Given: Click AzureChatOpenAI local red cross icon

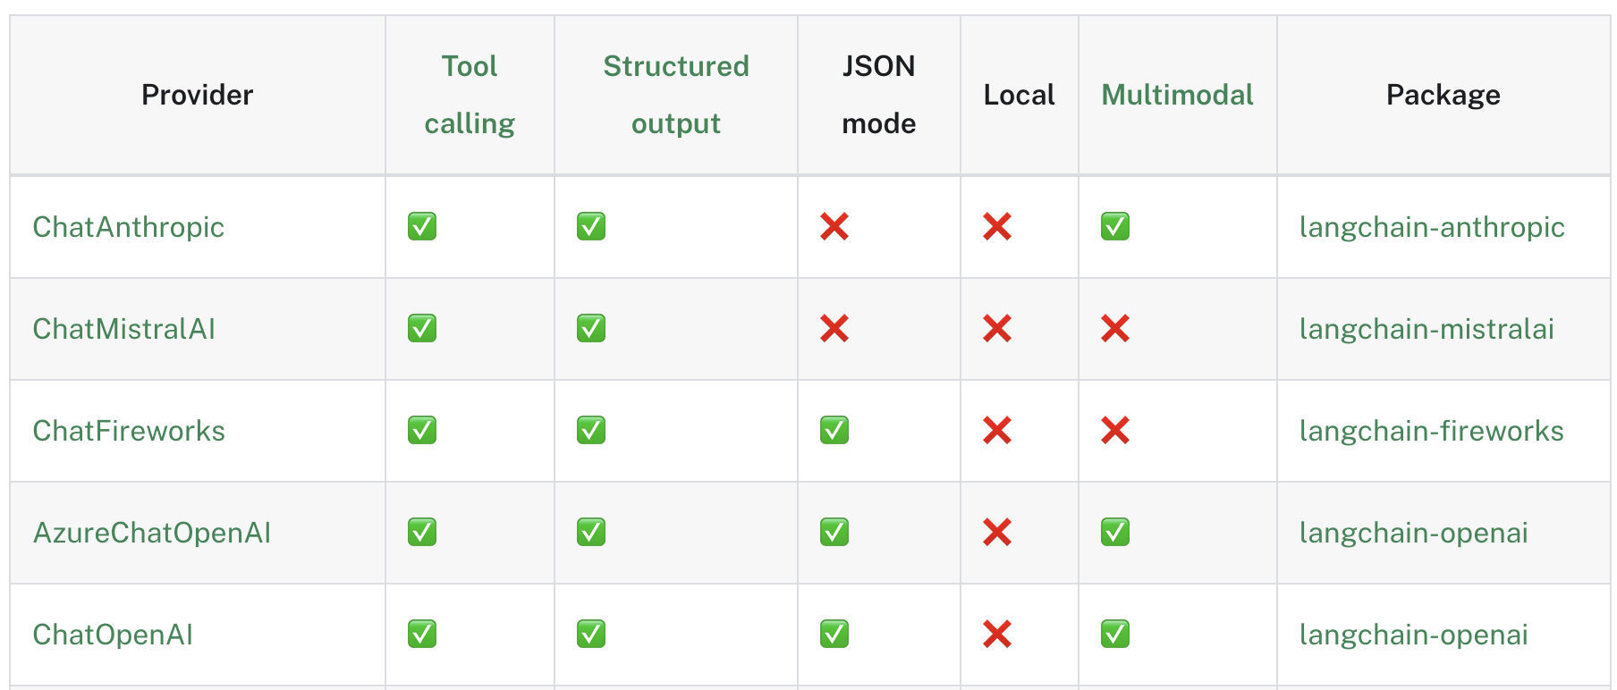Looking at the screenshot, I should 997,532.
